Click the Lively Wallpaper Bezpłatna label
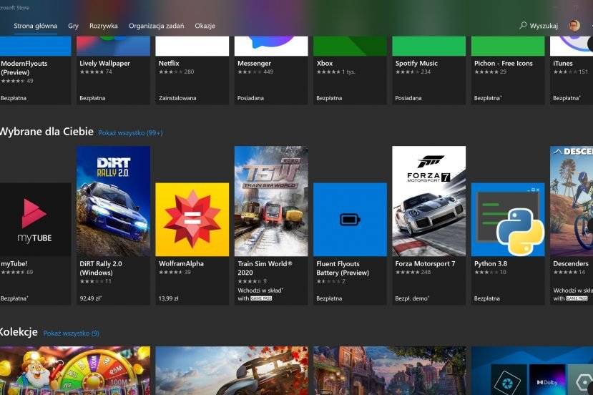Screen dimensions: 593x395 pos(92,98)
